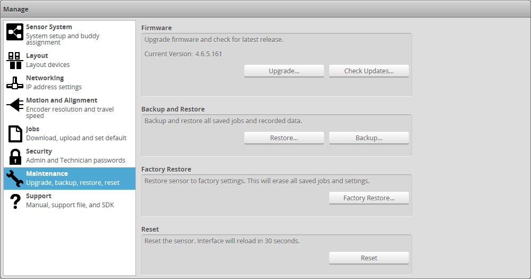Screen dimensions: 531x279
Task: Open Networking IP address settings
Action: pyautogui.click(x=70, y=82)
